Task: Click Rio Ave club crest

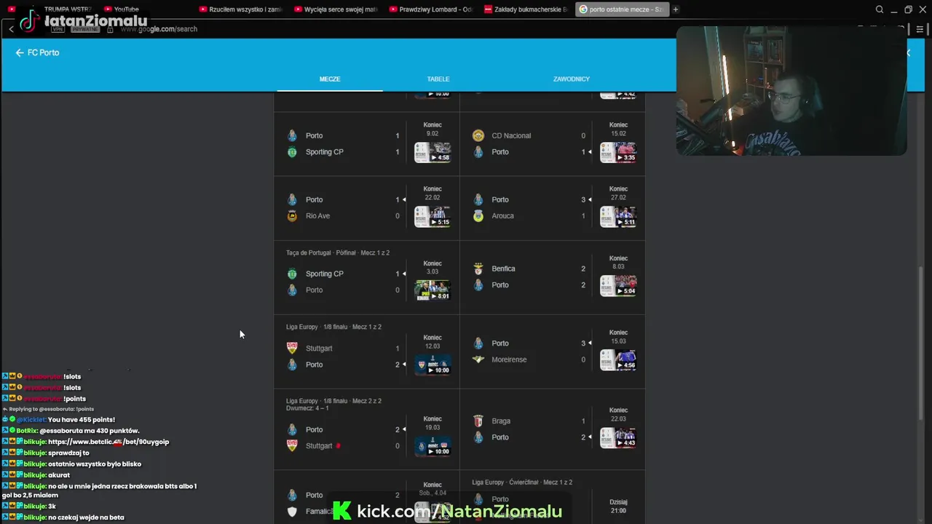Action: click(292, 215)
